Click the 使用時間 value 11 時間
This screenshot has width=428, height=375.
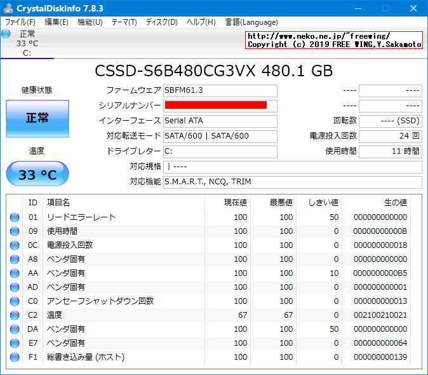[391, 151]
